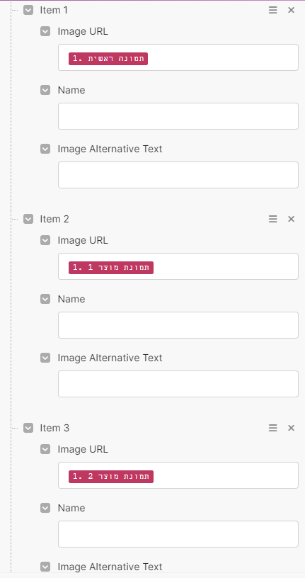Click the hamburger menu icon for Item 2
This screenshot has height=578, width=305.
pyautogui.click(x=272, y=219)
